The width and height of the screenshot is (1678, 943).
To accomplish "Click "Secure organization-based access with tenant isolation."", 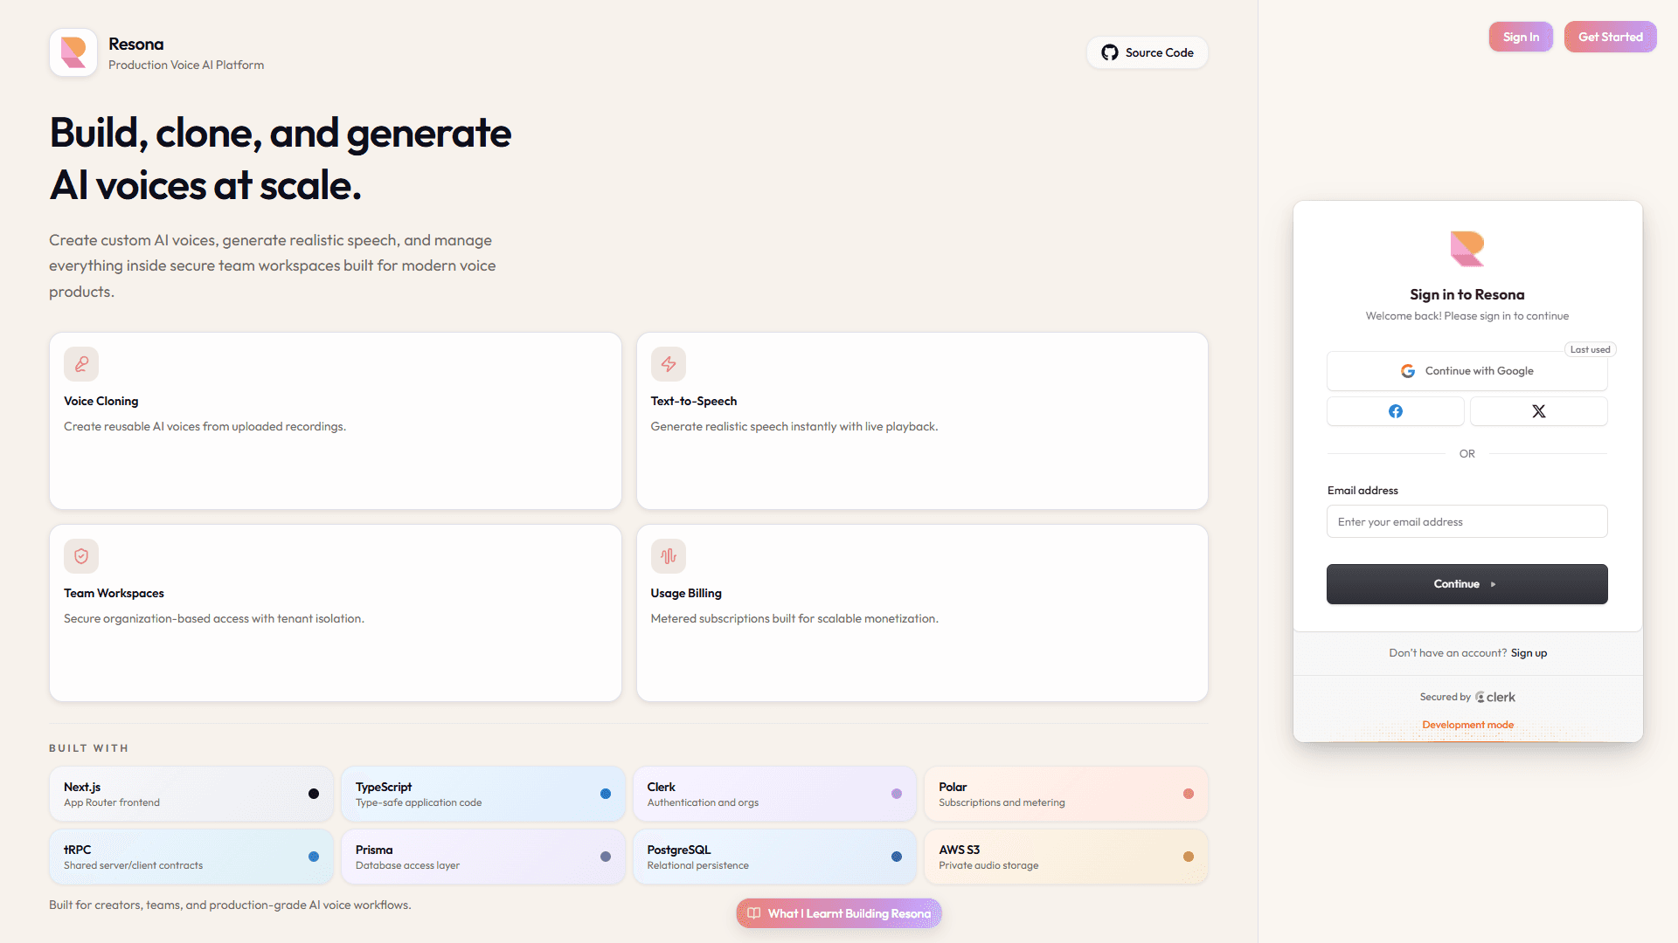I will [x=214, y=618].
